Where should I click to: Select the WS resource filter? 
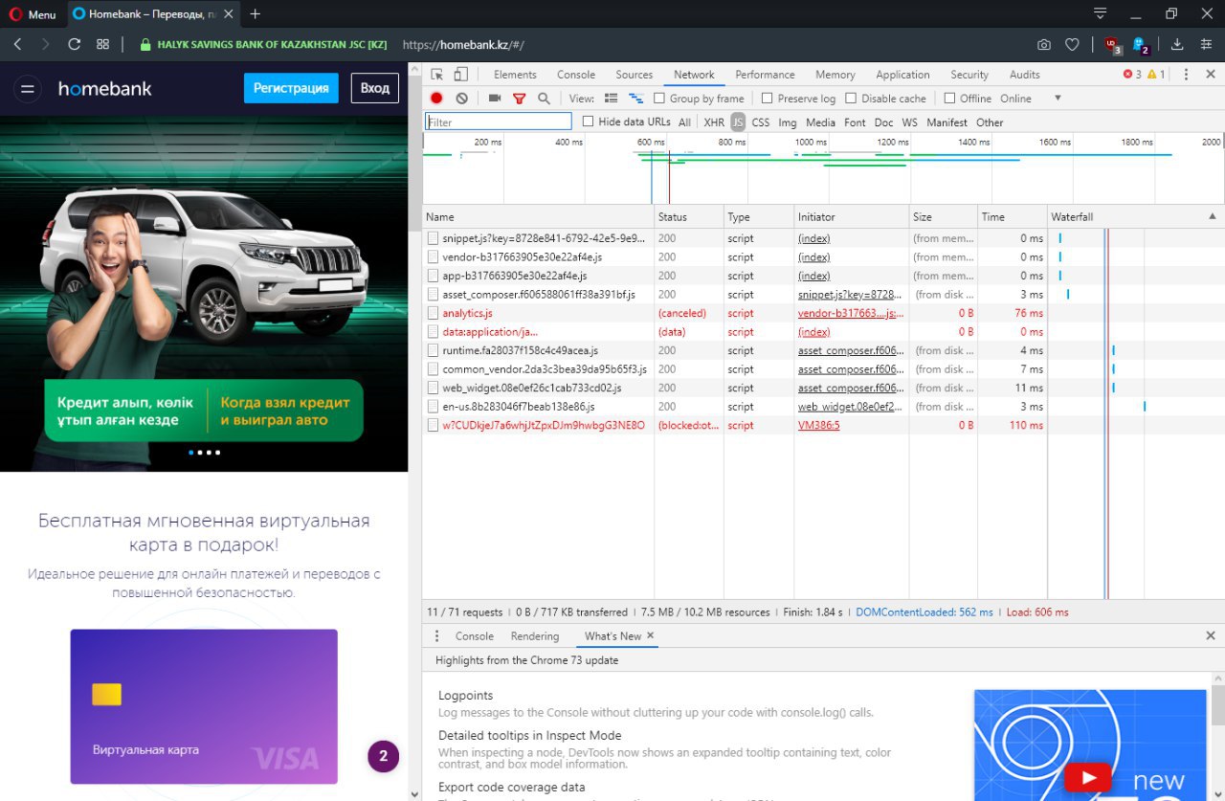(x=909, y=122)
